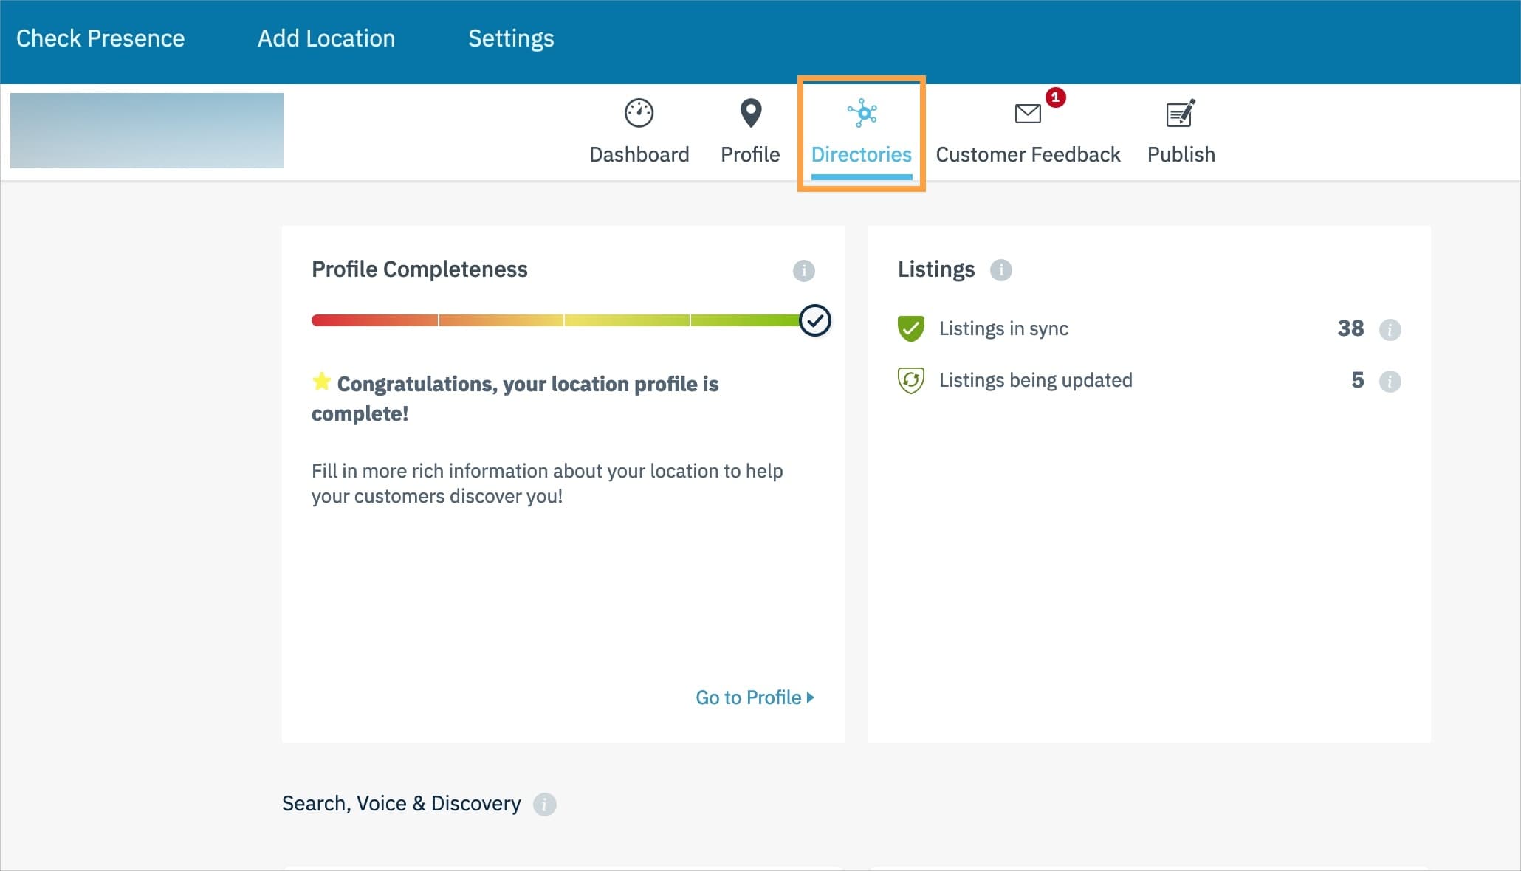Click info icon beside Search, Voice & Discovery
This screenshot has width=1521, height=871.
(544, 804)
